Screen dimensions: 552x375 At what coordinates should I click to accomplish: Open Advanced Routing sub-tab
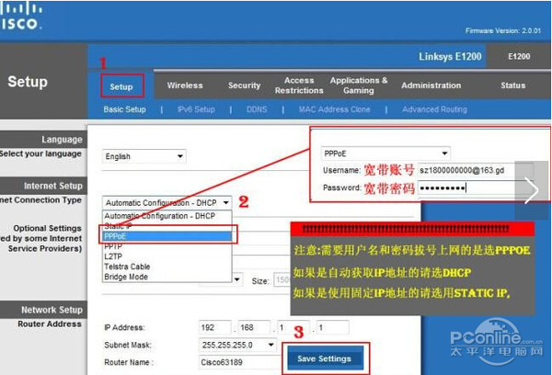click(x=435, y=109)
